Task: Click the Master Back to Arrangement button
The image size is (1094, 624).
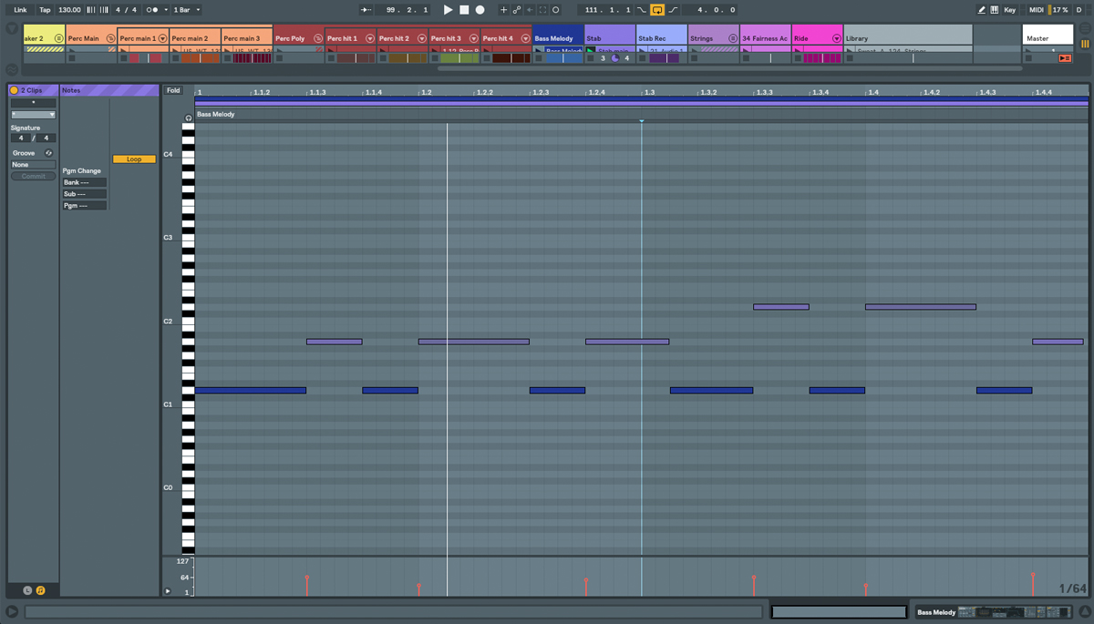Action: point(1065,58)
